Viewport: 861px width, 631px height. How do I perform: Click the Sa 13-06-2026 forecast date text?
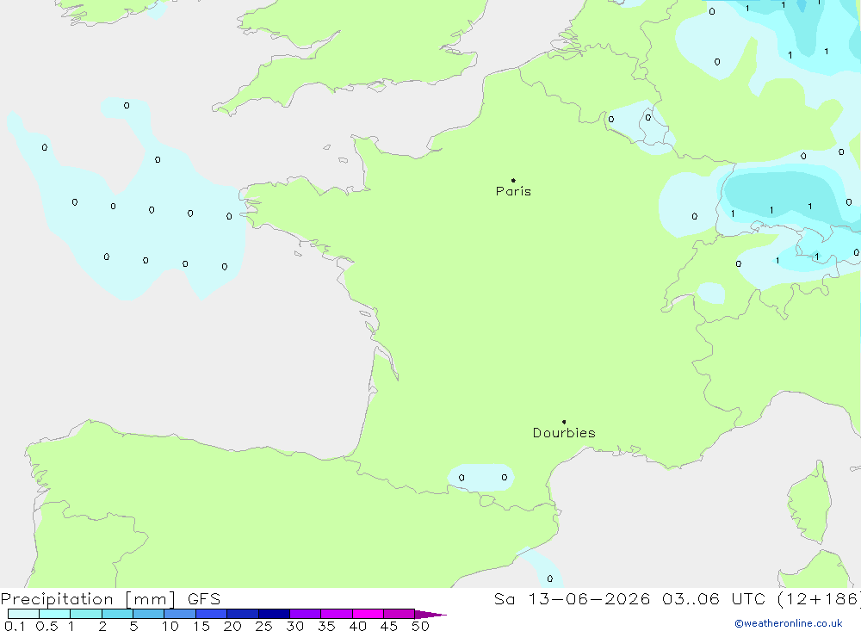click(x=572, y=598)
